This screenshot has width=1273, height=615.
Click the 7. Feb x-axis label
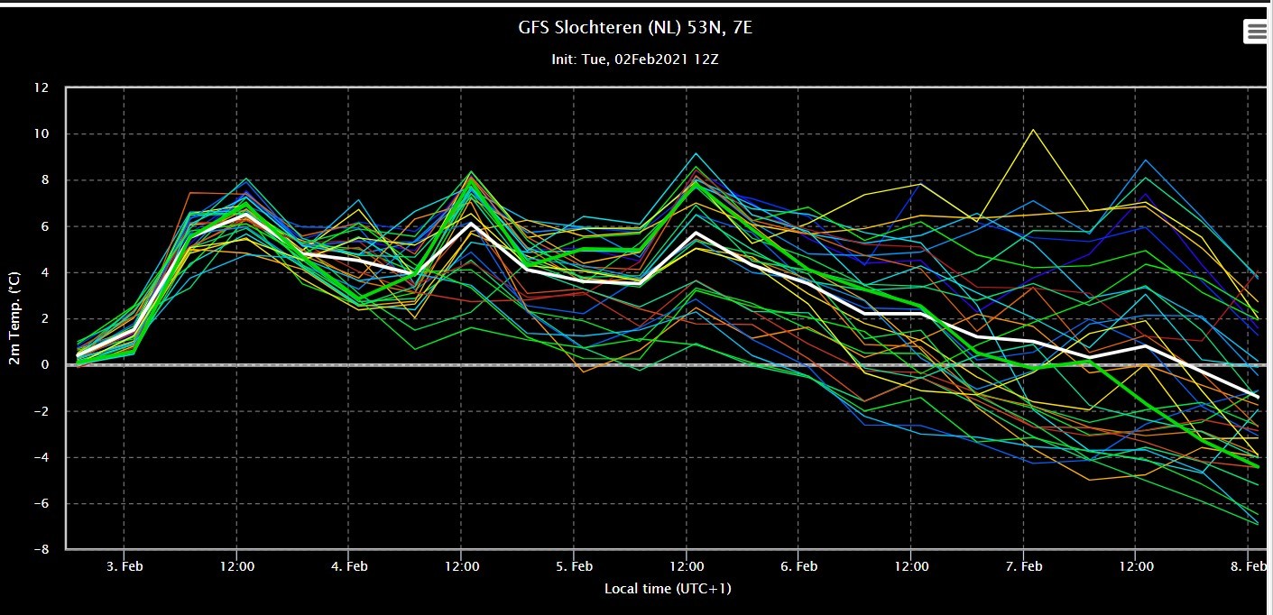1025,566
